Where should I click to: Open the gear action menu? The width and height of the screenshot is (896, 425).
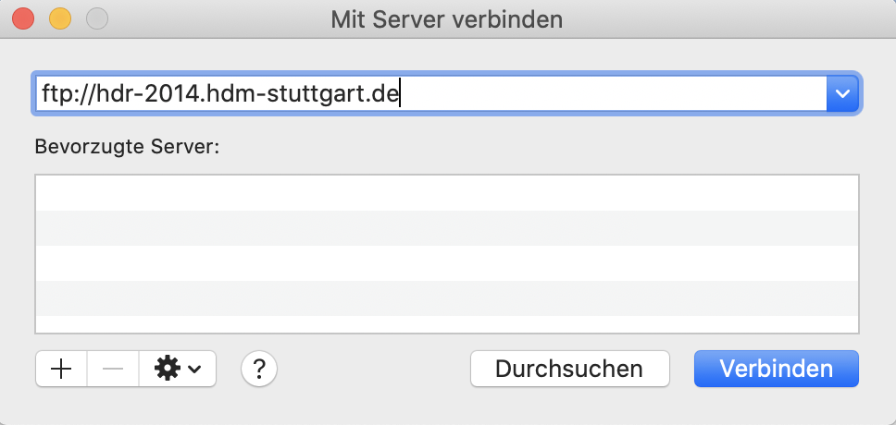[x=177, y=369]
